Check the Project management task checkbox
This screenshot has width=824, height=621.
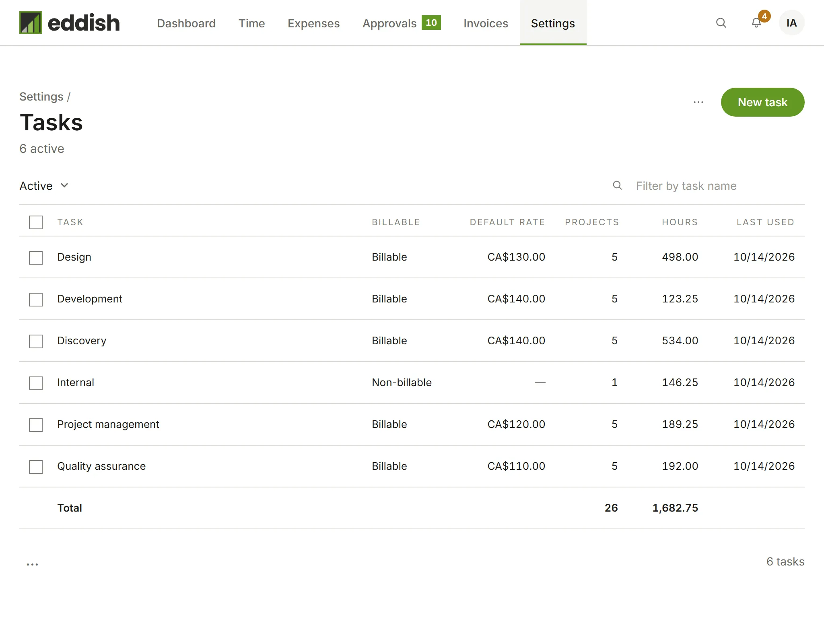pyautogui.click(x=36, y=425)
